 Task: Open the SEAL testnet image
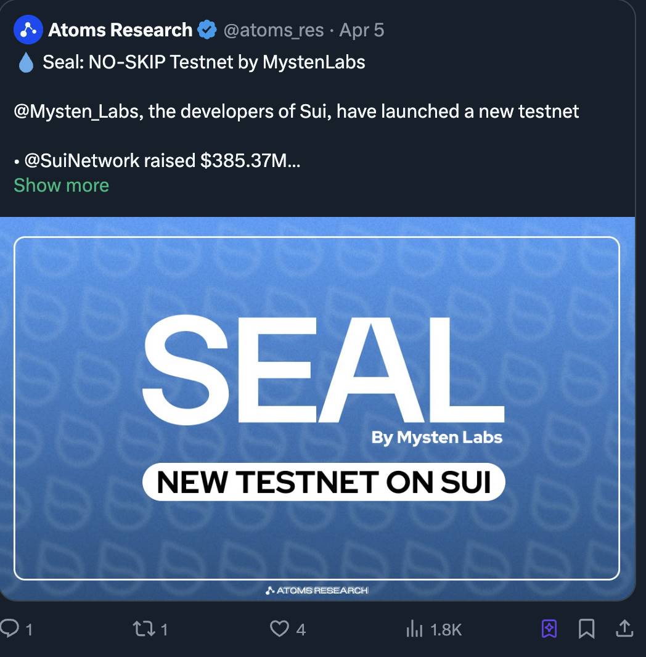317,408
